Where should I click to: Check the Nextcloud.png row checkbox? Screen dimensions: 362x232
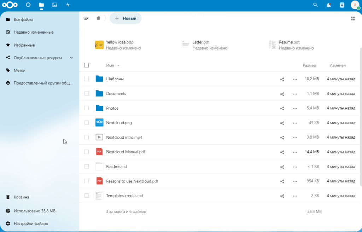click(87, 123)
